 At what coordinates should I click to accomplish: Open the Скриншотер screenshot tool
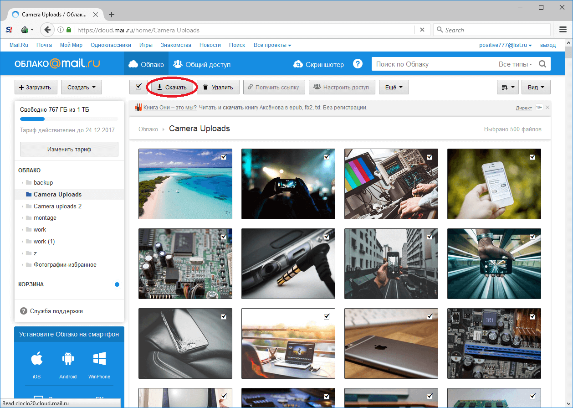click(319, 64)
